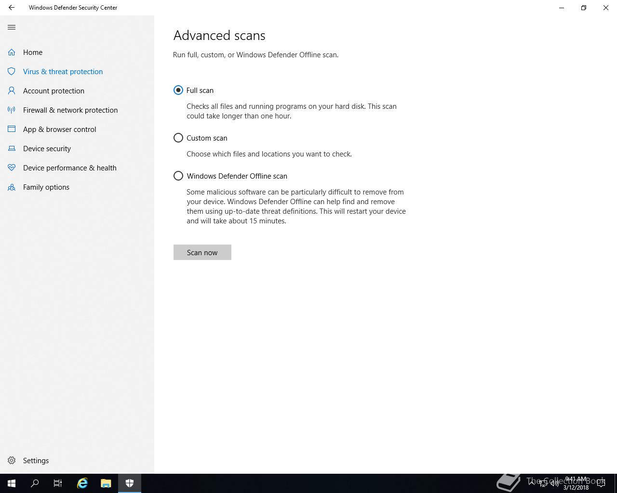Click the Windows Defender Security Center title

[x=73, y=8]
